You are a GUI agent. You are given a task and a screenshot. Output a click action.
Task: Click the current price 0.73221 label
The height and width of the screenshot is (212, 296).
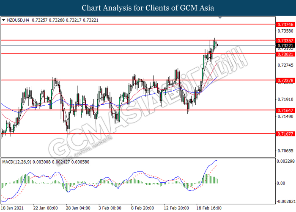coord(285,46)
